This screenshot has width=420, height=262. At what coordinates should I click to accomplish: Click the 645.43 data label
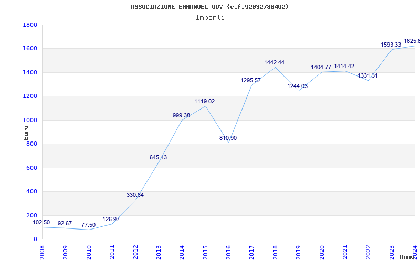tap(158, 158)
